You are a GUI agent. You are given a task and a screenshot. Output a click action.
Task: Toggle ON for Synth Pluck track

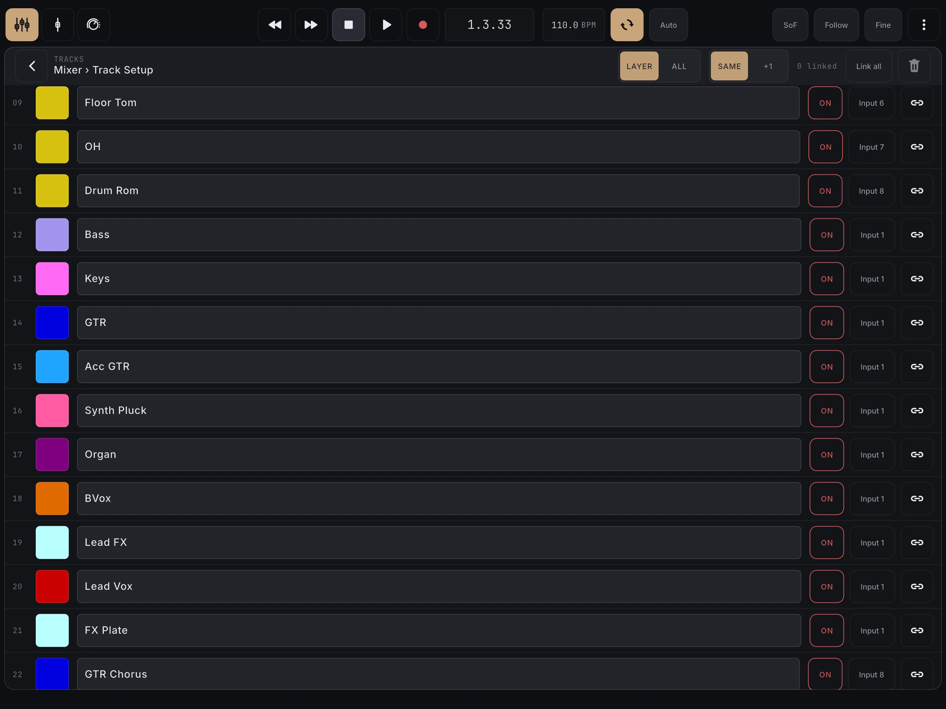coord(827,411)
